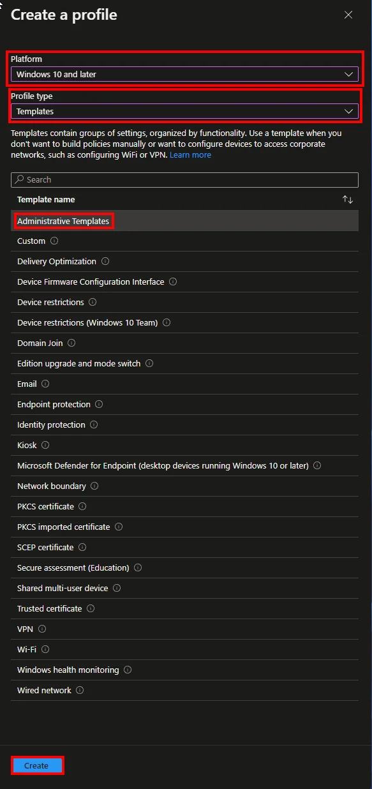The width and height of the screenshot is (372, 789).
Task: Sort using the Template name sort arrows
Action: [348, 200]
